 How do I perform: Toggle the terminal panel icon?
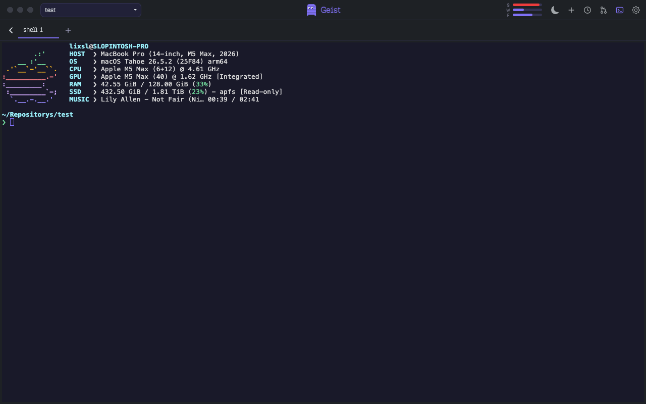pos(620,10)
